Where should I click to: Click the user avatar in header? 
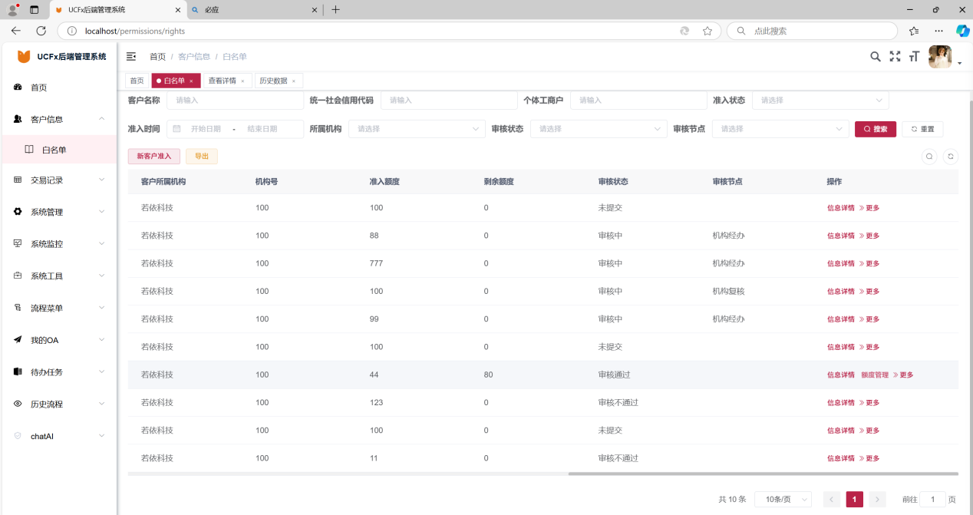(940, 57)
